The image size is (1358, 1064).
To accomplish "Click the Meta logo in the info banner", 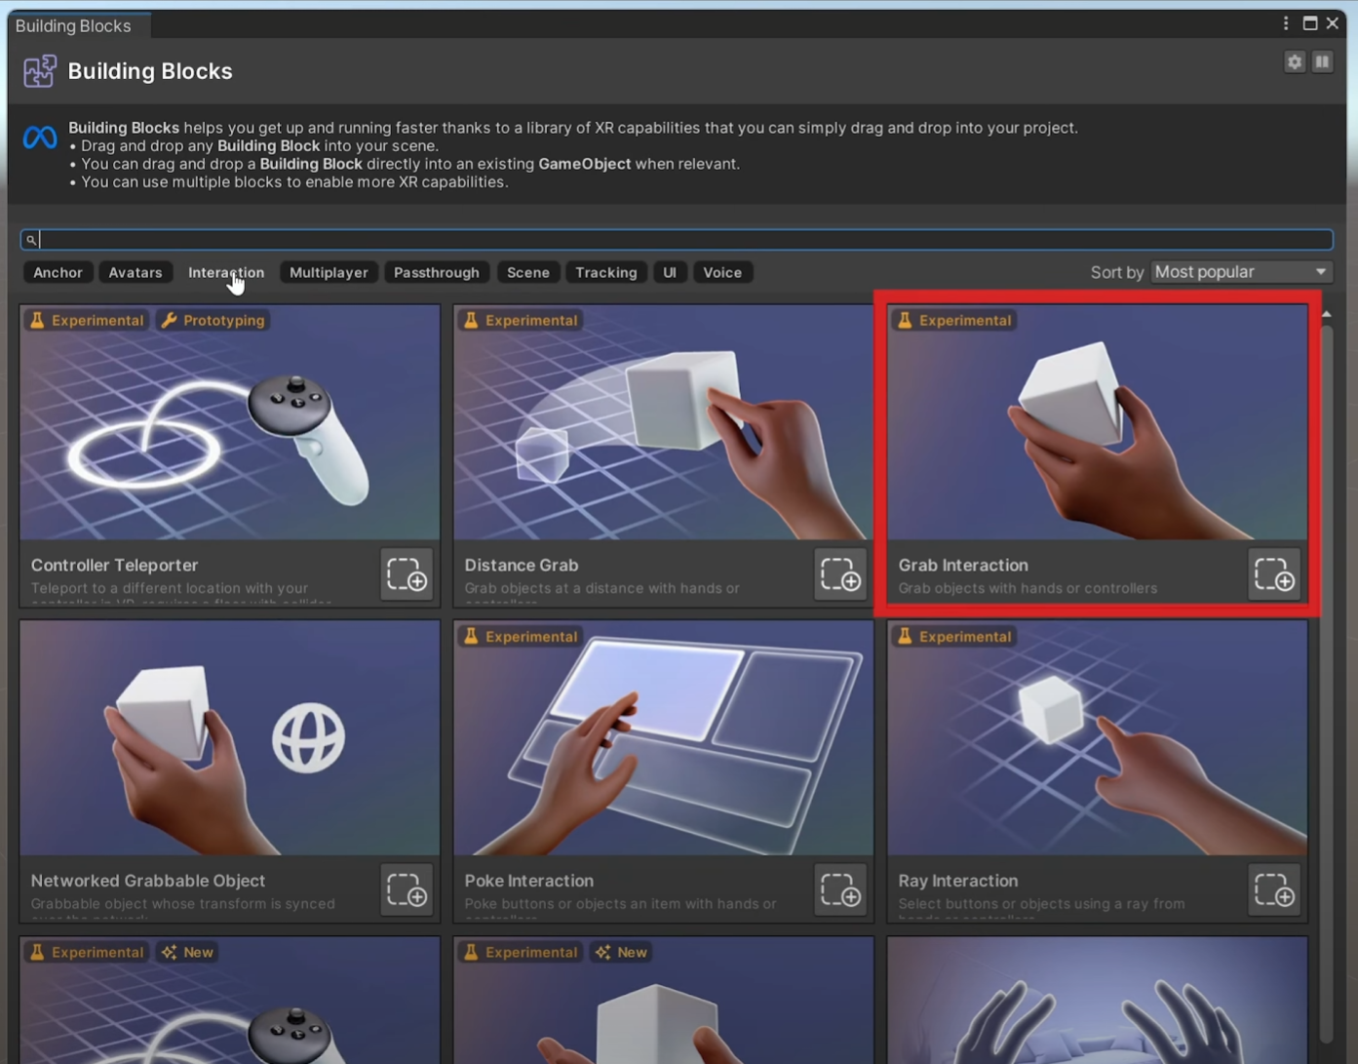I will [x=40, y=138].
